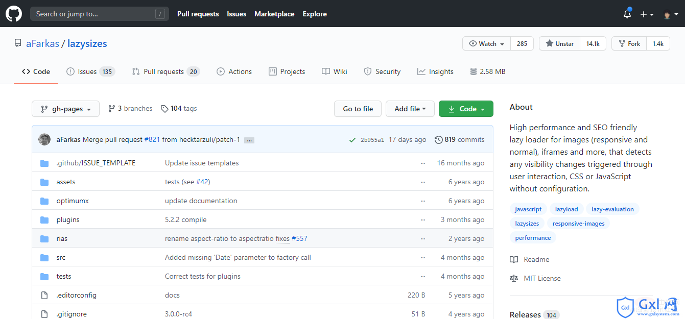Switch to the repository Pull requests tab
The height and width of the screenshot is (319, 685).
(166, 71)
